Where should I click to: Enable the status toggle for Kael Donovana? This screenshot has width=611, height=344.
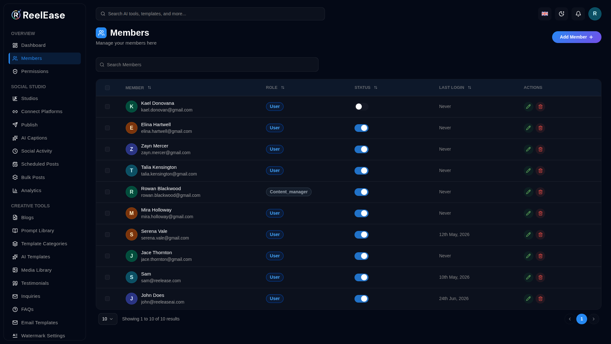(x=362, y=107)
